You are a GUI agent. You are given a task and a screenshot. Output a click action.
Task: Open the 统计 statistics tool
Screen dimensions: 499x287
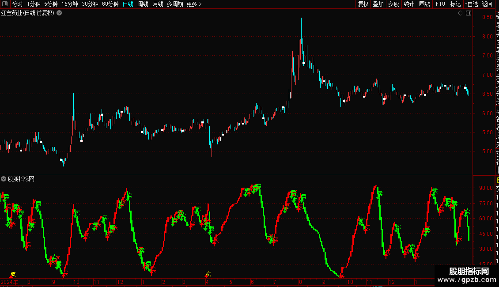(409, 4)
